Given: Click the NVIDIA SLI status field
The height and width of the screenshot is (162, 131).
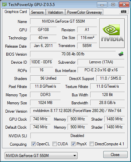Looking at the screenshot, I should pyautogui.click(x=78, y=136).
